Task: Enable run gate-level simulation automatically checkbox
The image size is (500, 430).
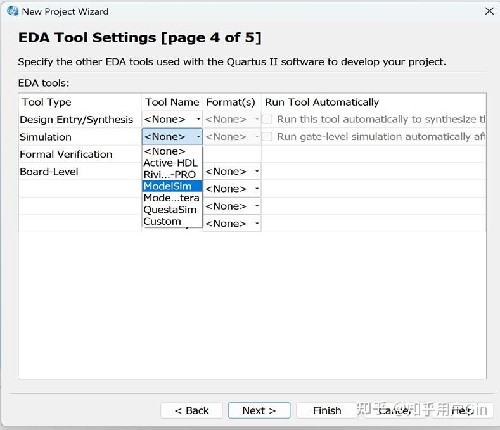Action: (267, 137)
